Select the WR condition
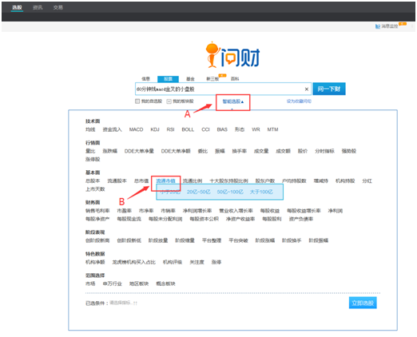 tap(256, 129)
